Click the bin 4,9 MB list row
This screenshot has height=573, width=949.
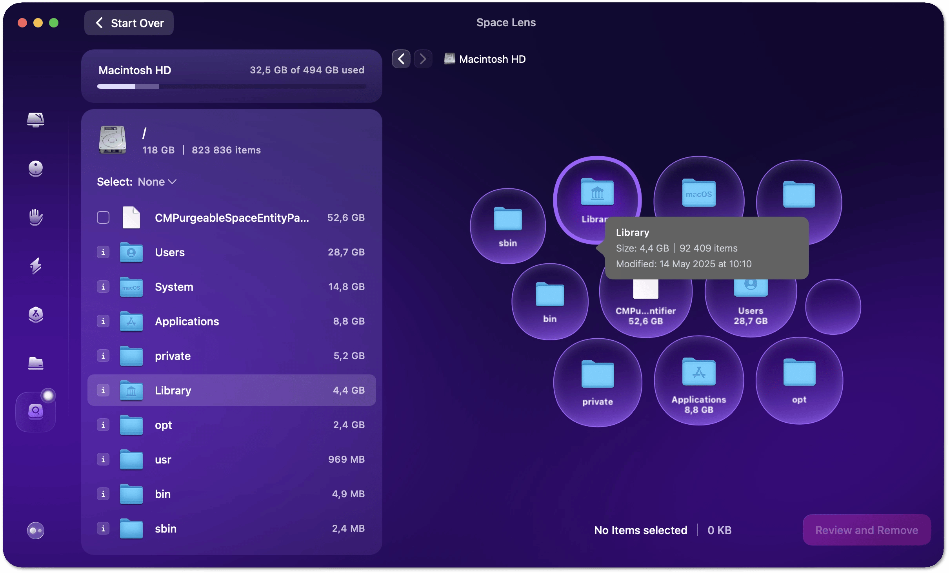click(x=231, y=494)
